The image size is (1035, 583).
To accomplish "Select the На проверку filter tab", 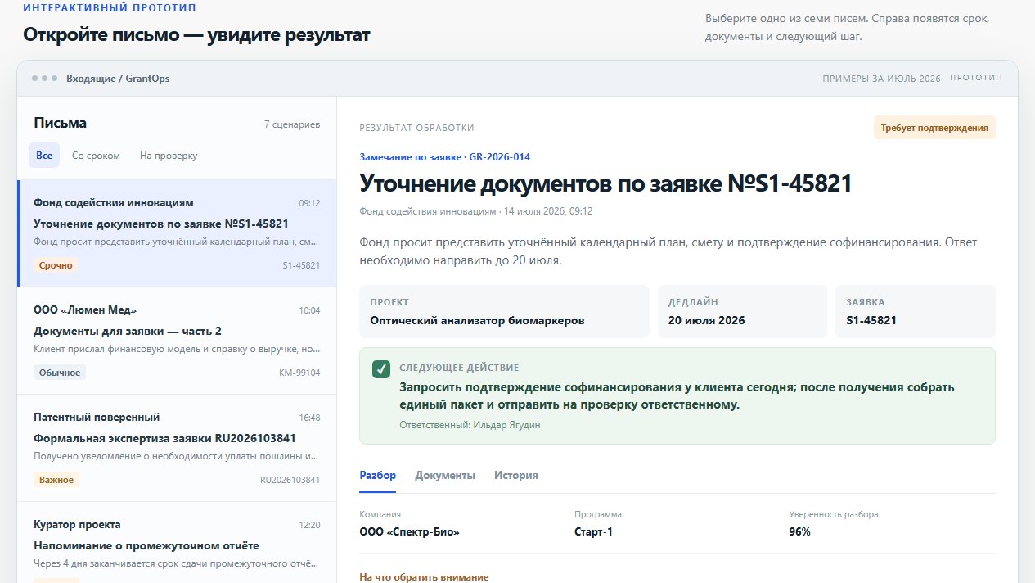I will pyautogui.click(x=169, y=156).
